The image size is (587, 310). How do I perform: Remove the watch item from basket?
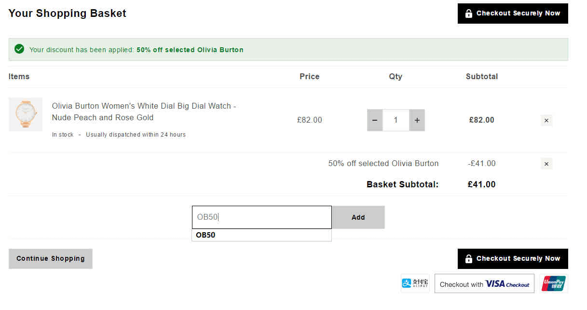546,121
